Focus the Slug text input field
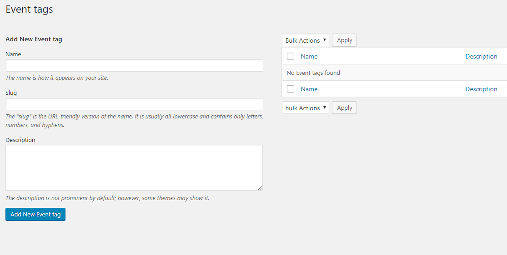 pyautogui.click(x=134, y=104)
